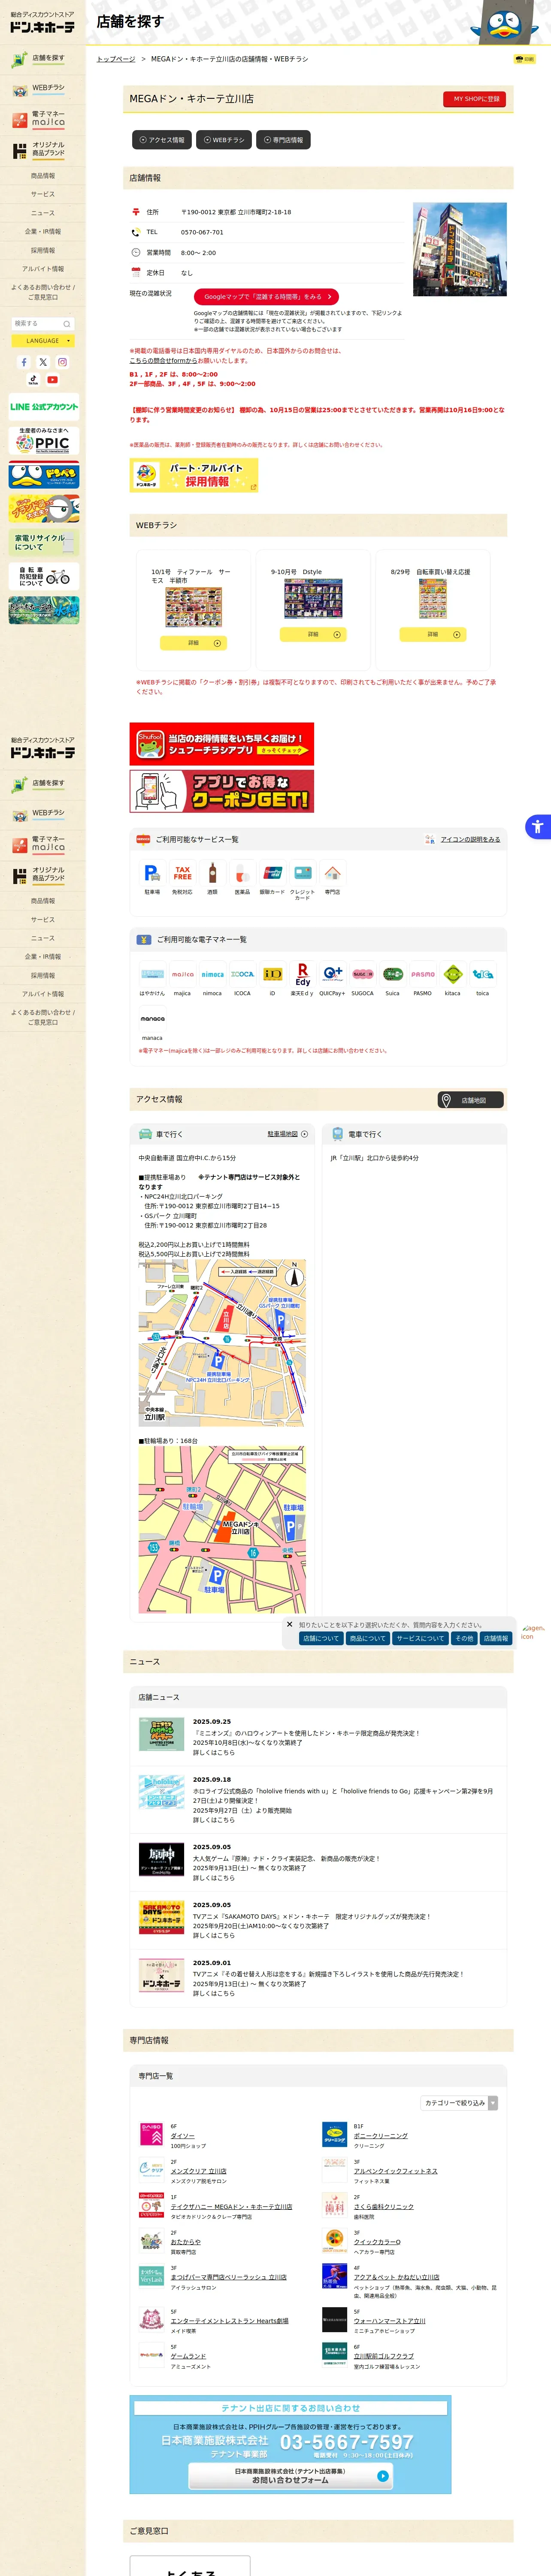The width and height of the screenshot is (551, 2576).
Task: Click お問い合わせフォーム tenant inquiry button
Action: [290, 2475]
